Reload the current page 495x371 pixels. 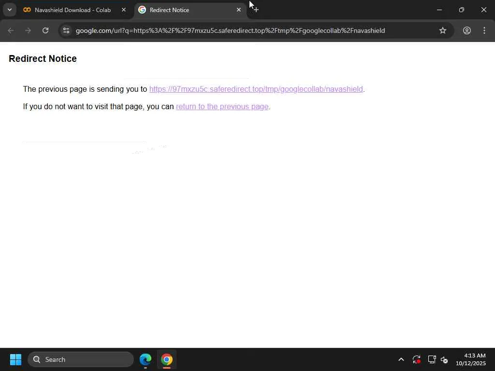45,30
